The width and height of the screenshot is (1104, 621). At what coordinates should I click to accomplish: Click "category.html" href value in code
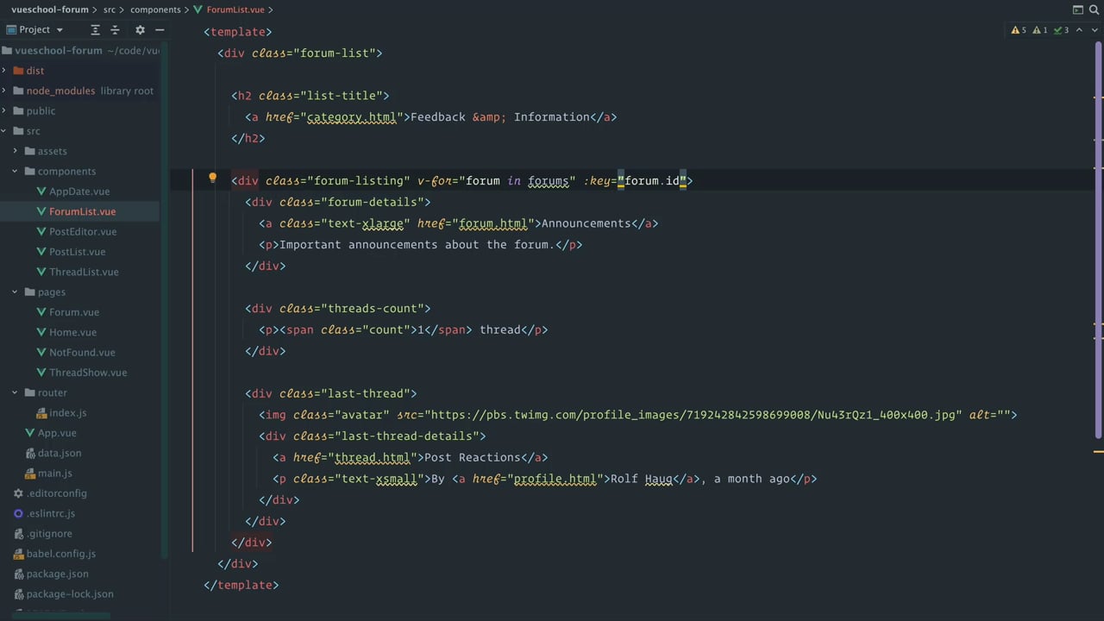(x=352, y=117)
